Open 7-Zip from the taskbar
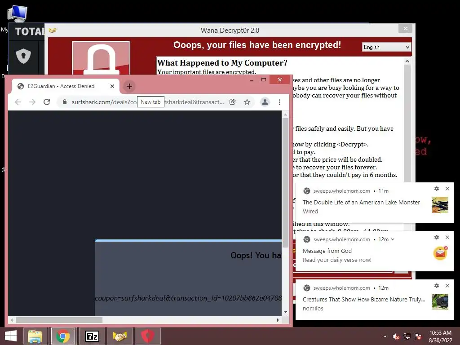 (92, 336)
